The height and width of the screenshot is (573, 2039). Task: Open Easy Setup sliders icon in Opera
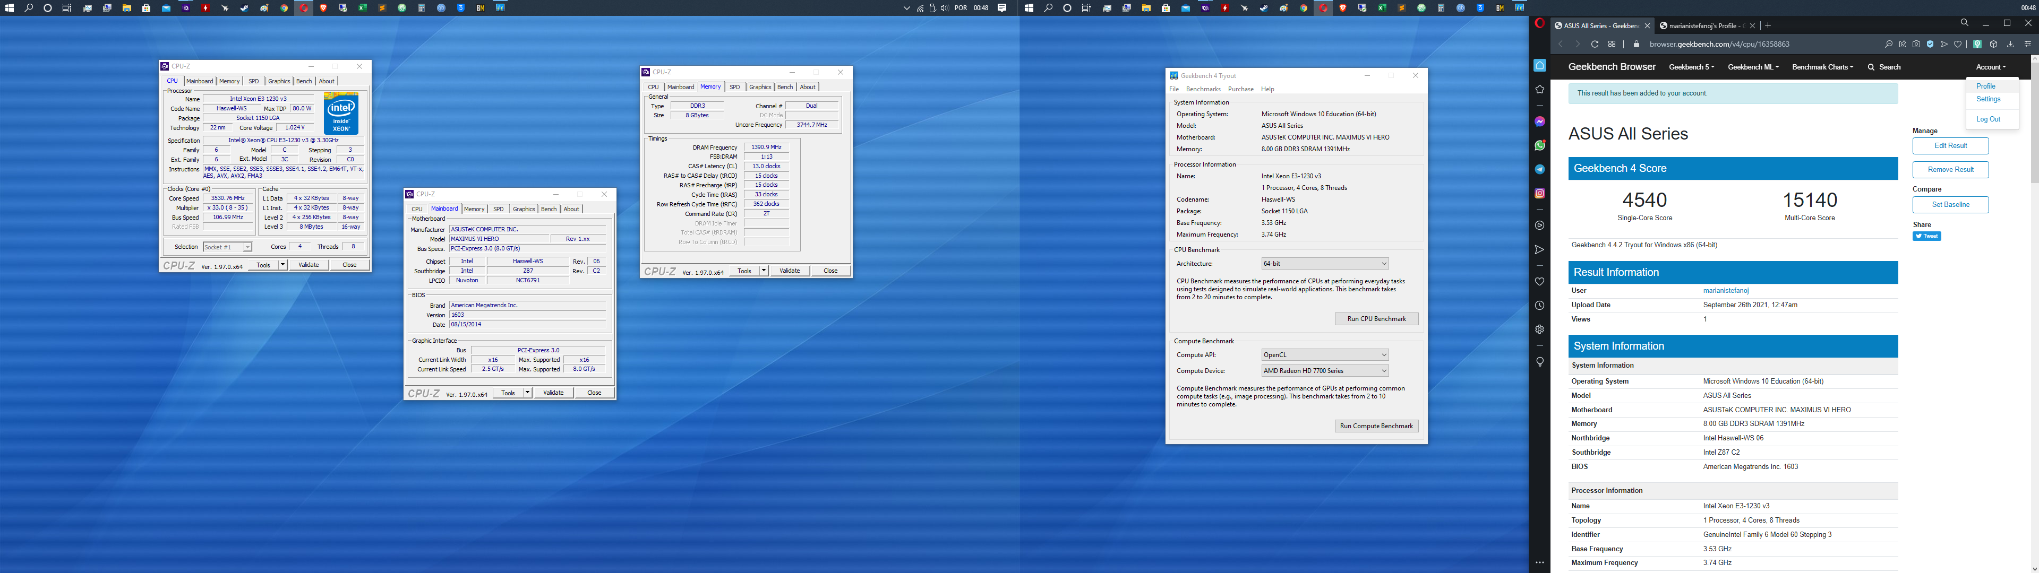click(x=2028, y=45)
